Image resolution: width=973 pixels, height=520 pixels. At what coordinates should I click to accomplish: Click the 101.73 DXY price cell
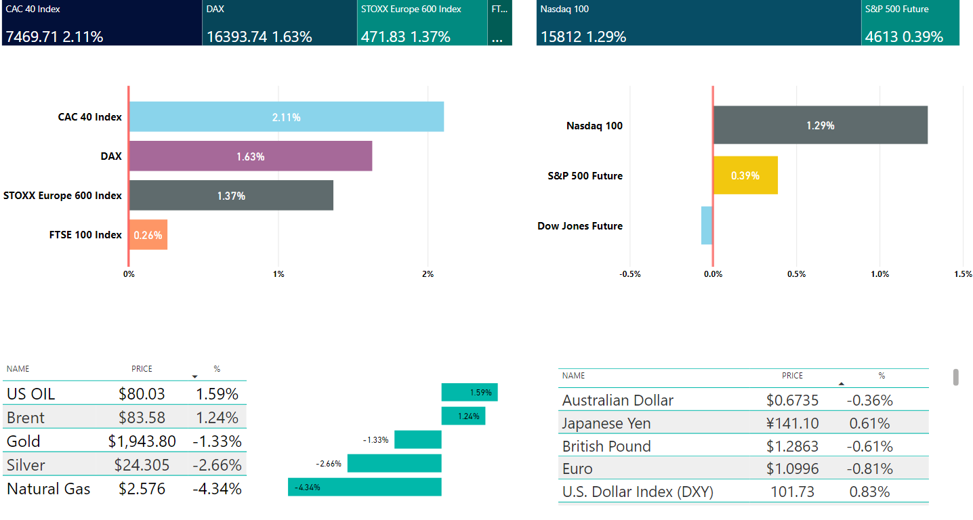pos(792,492)
